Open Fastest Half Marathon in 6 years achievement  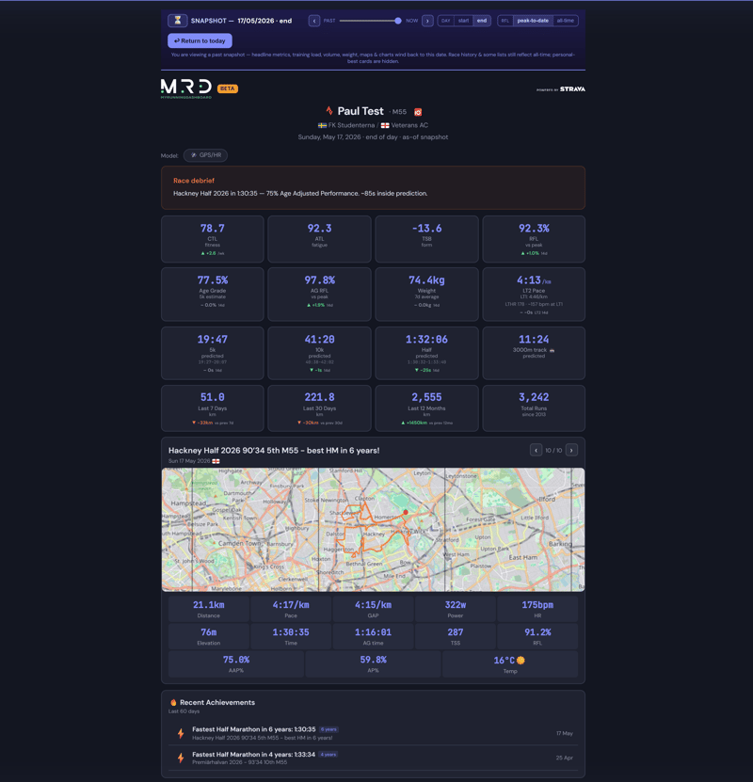coord(373,733)
